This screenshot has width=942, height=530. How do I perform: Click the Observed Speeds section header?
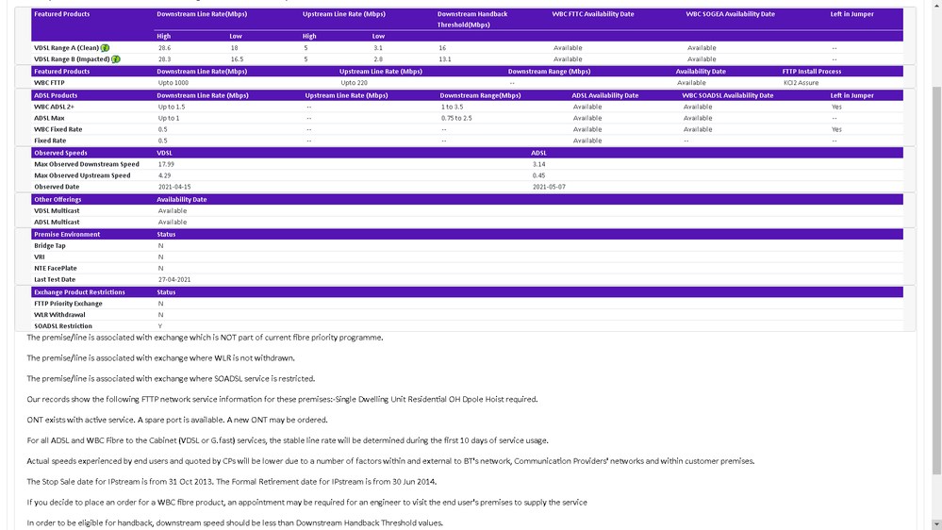(x=60, y=153)
